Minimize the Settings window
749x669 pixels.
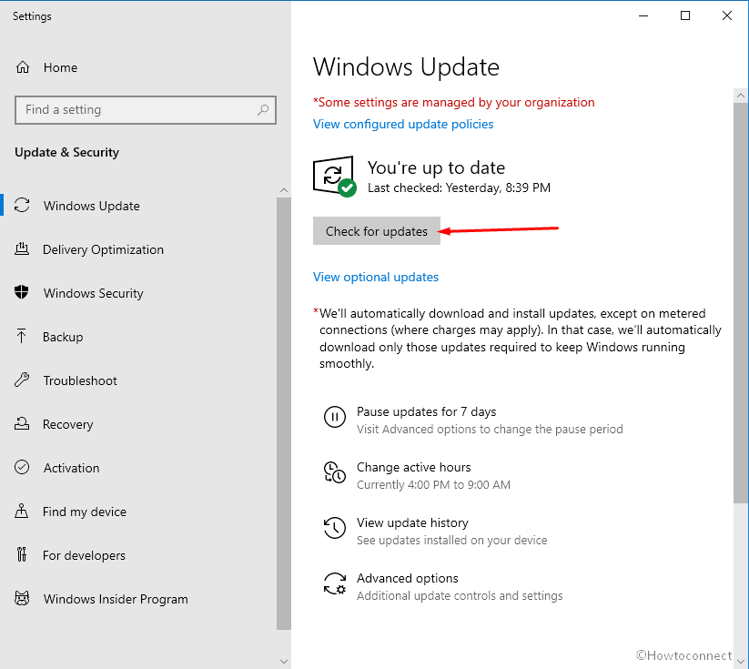point(643,15)
